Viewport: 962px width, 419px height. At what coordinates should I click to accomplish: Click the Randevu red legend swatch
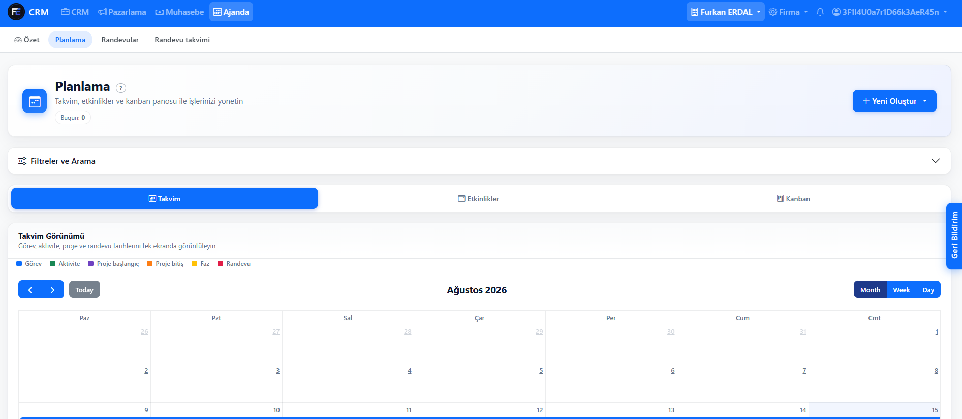[x=221, y=264]
